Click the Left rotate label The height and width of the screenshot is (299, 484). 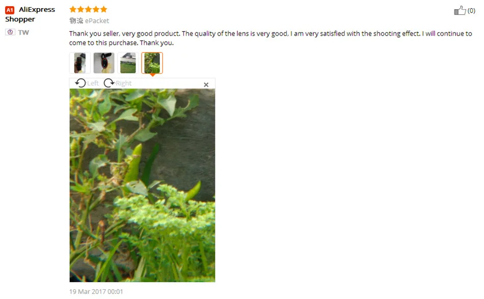93,84
